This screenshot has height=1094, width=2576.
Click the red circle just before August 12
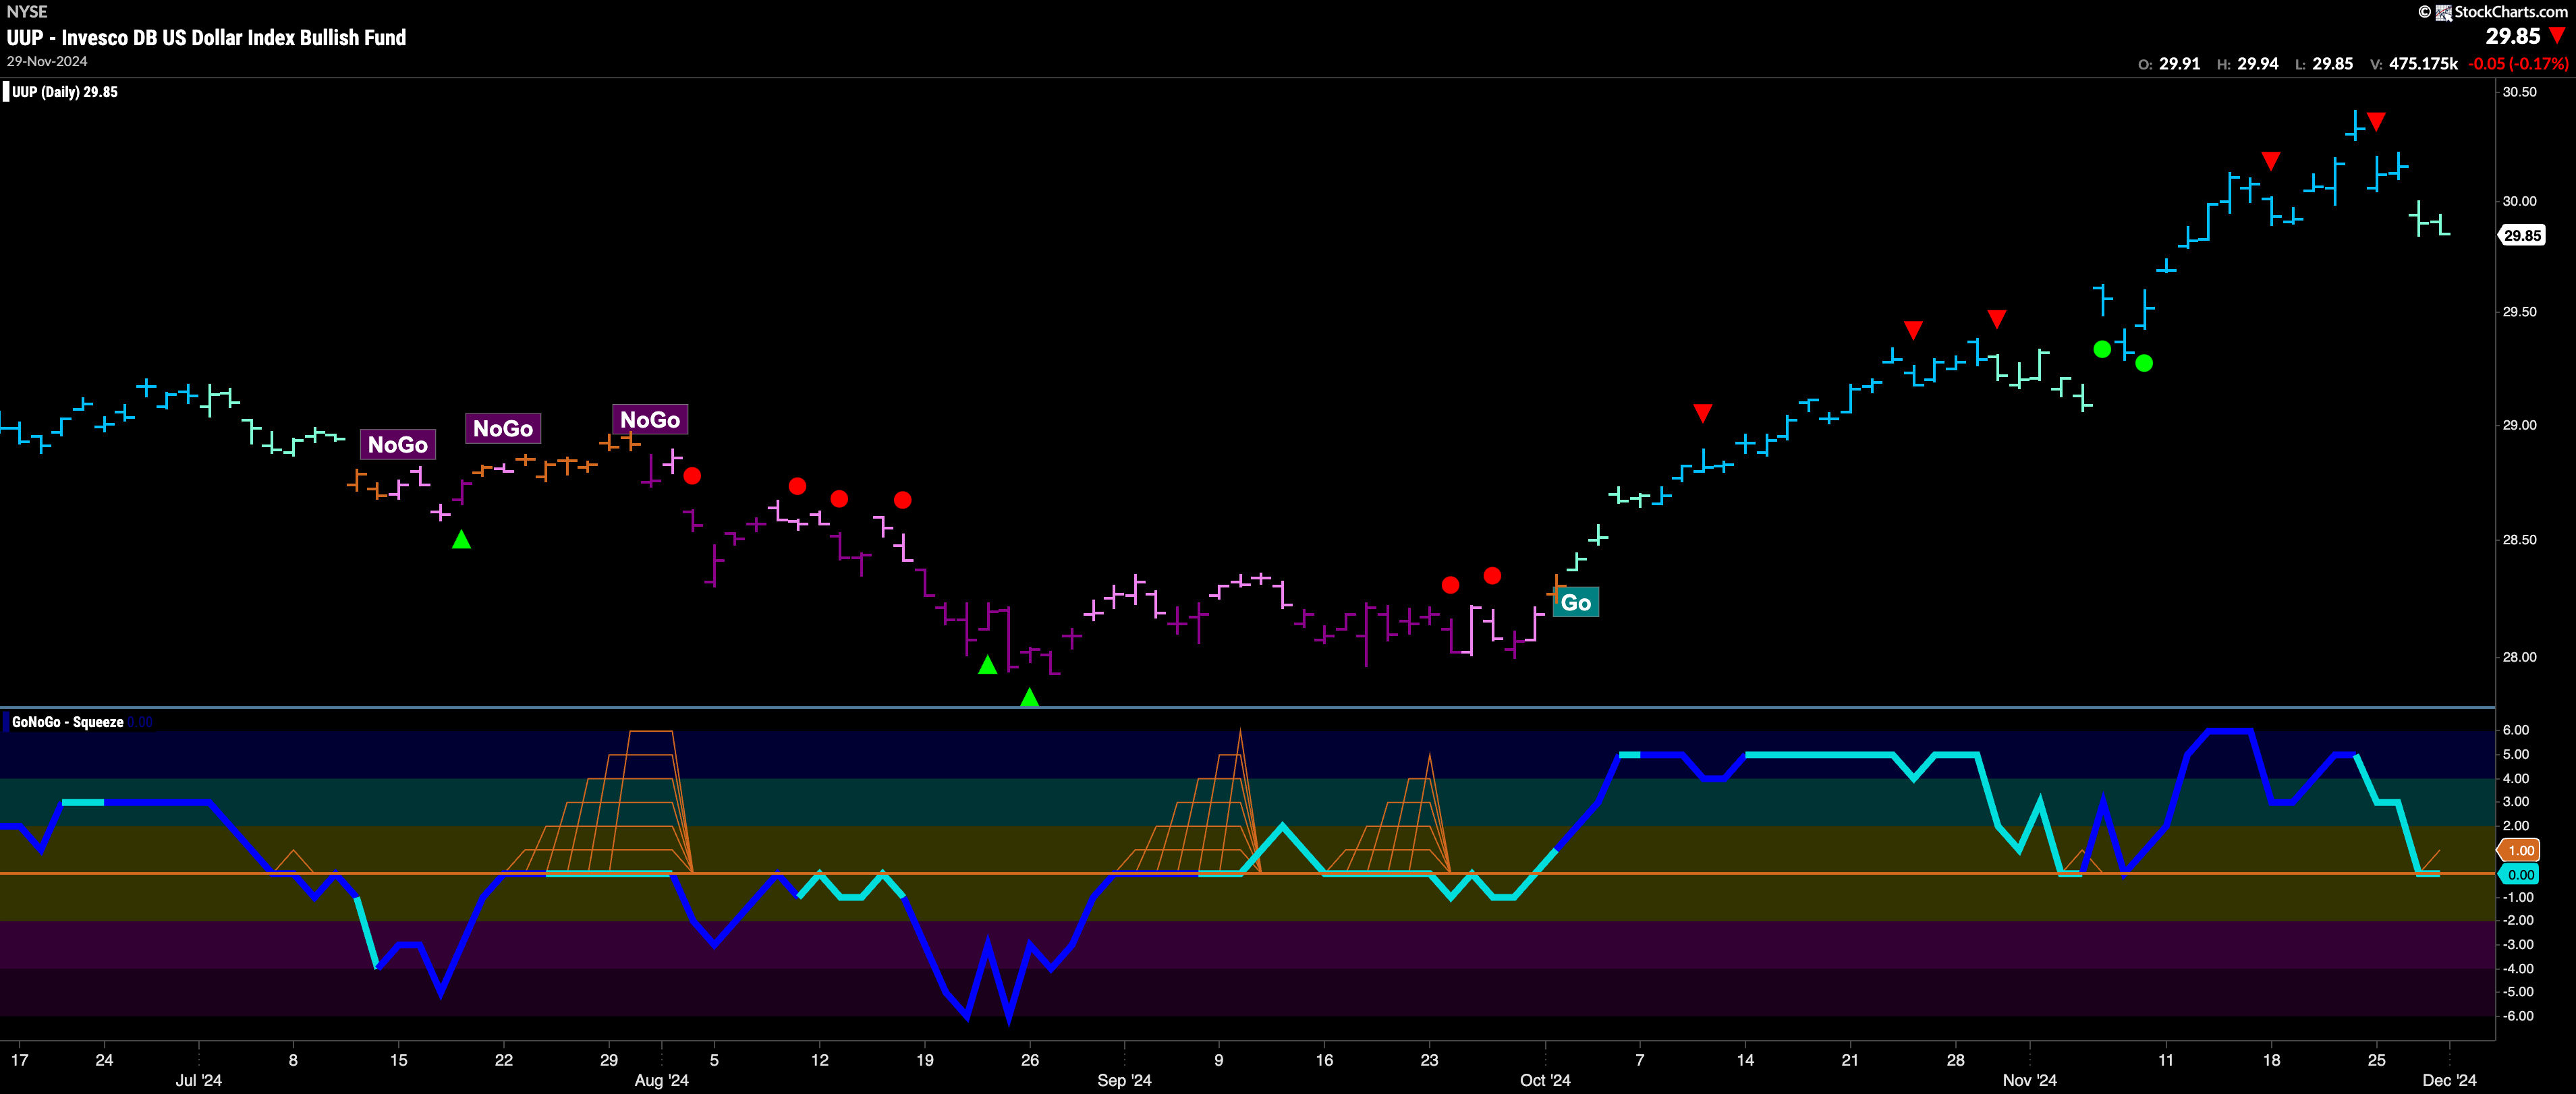coord(797,486)
